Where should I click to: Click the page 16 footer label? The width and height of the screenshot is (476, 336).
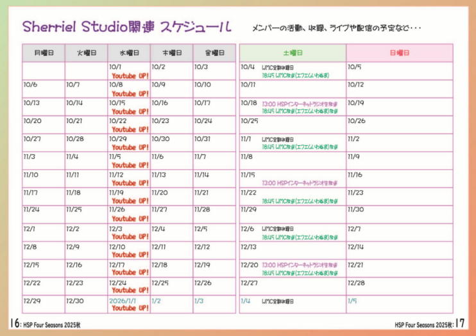pyautogui.click(x=45, y=324)
